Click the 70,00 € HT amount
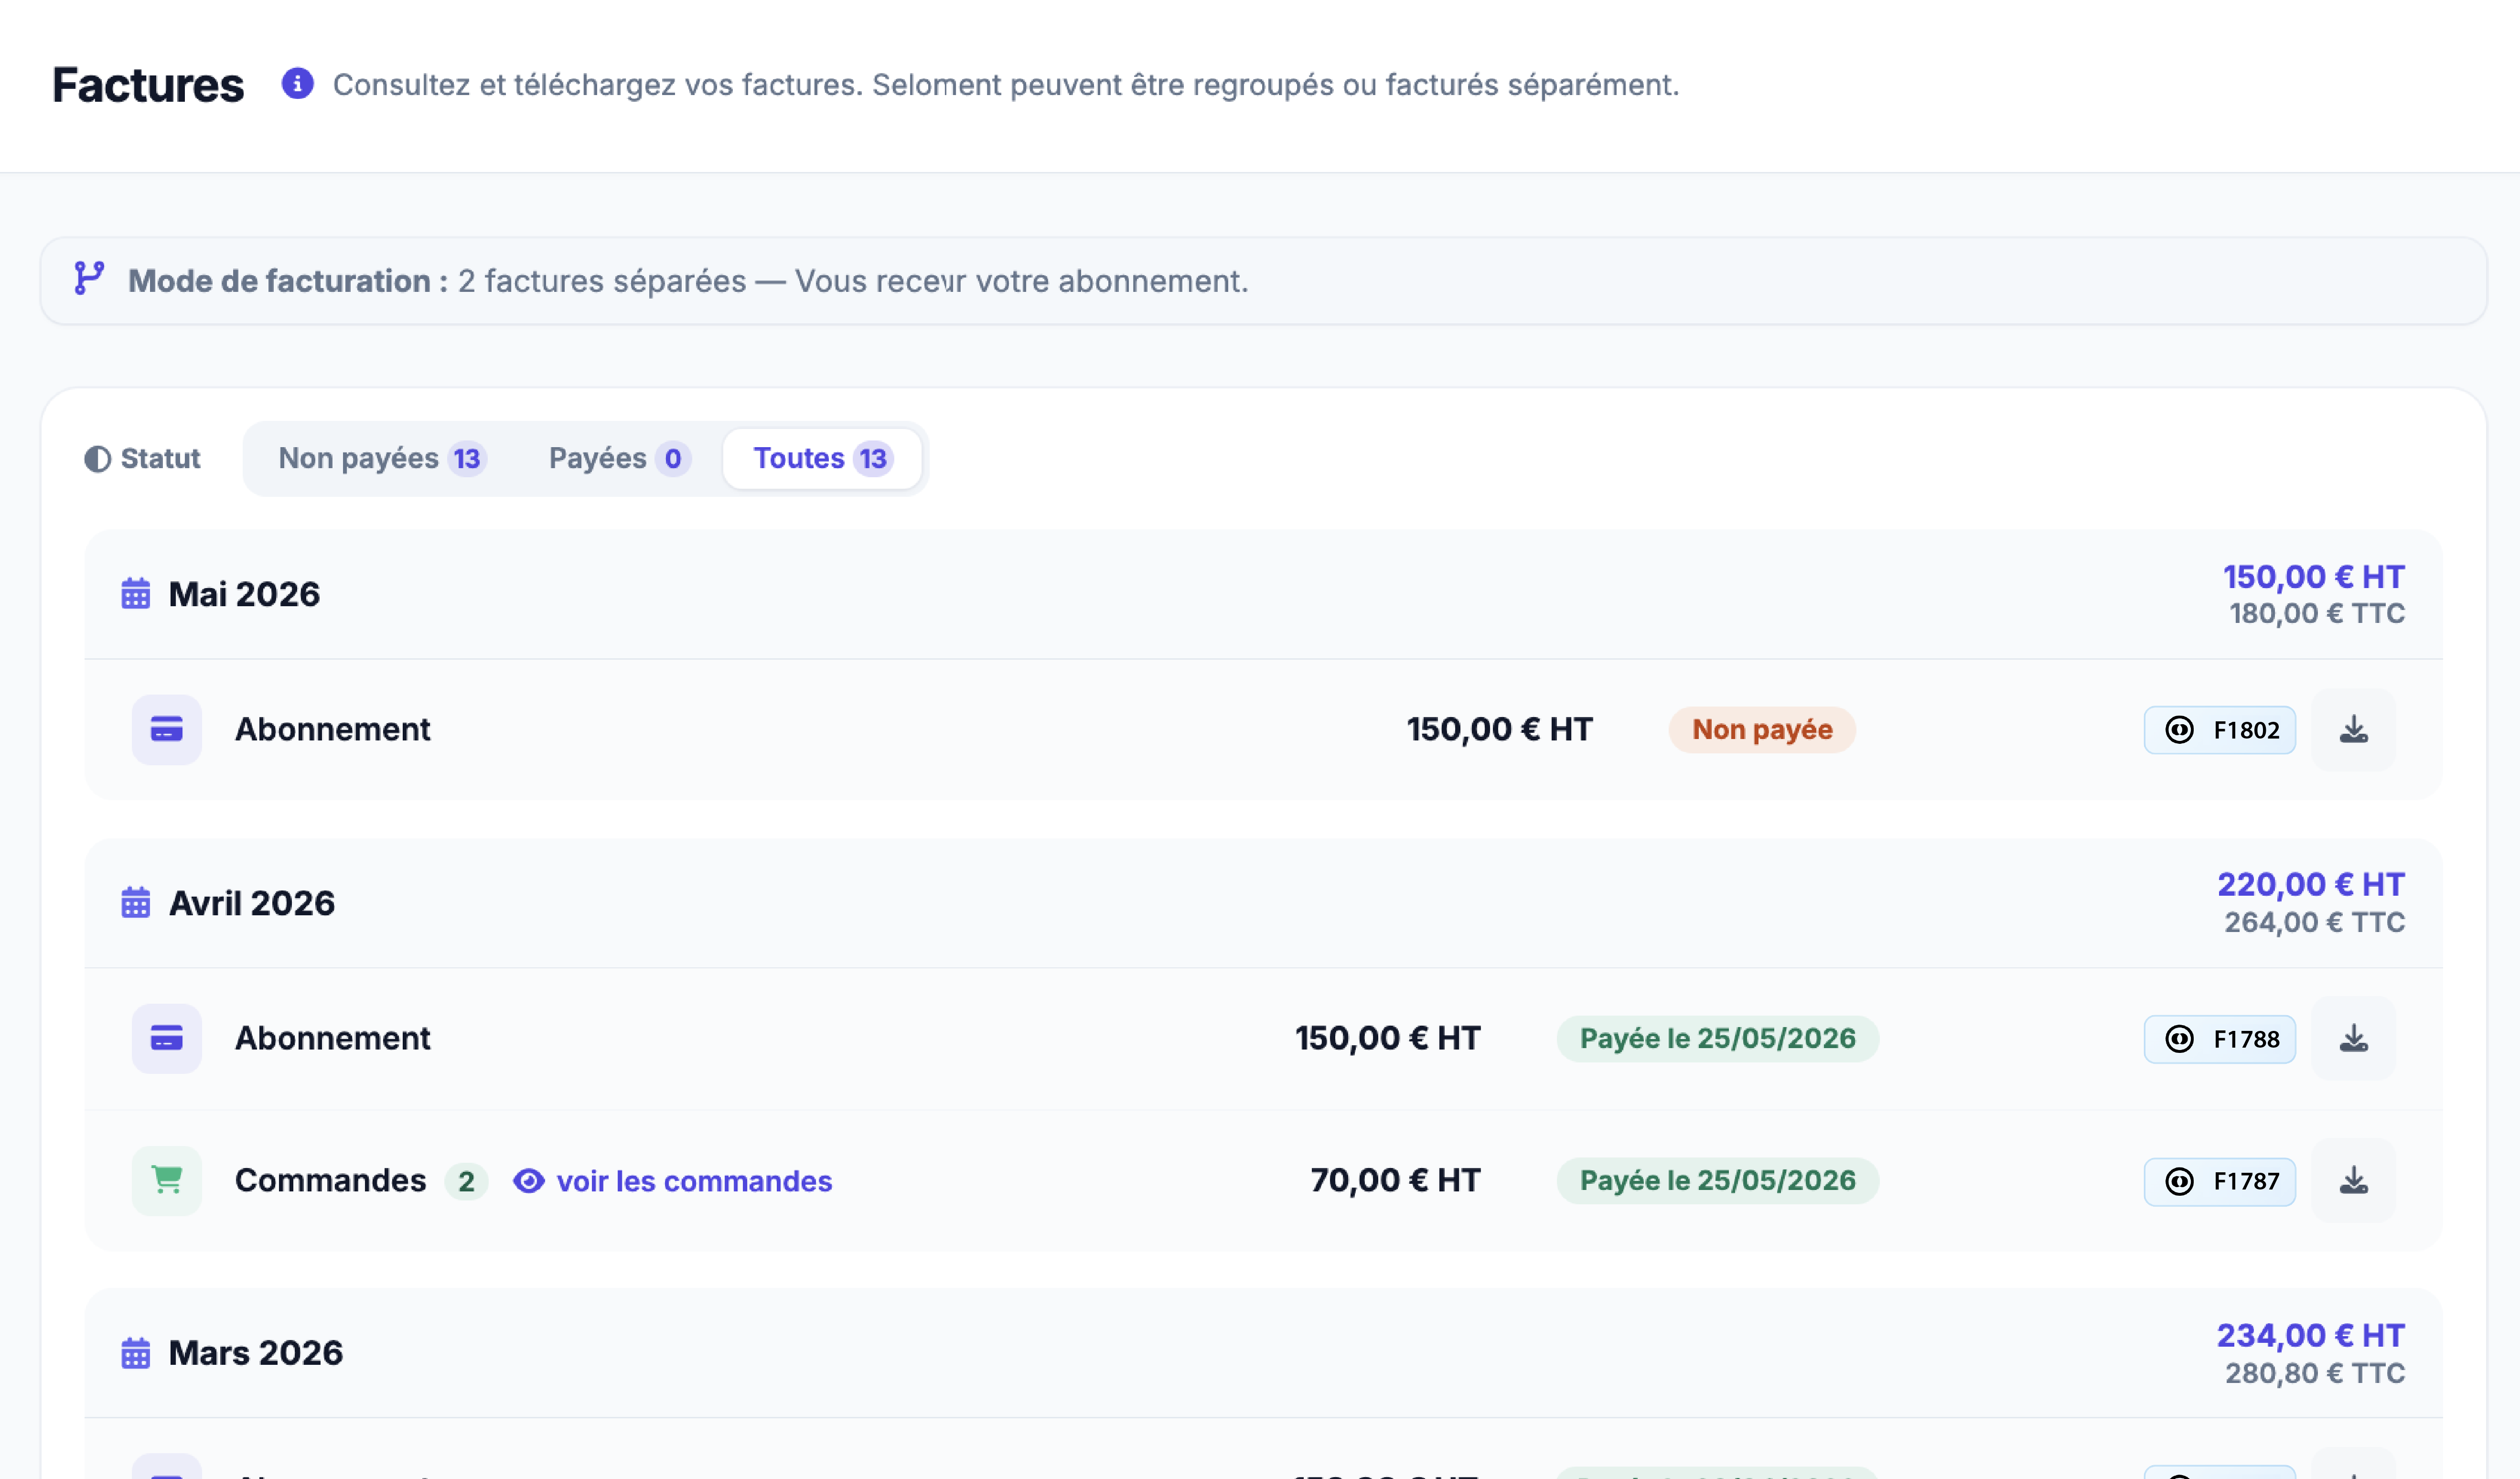The height and width of the screenshot is (1479, 2520). pyautogui.click(x=1395, y=1181)
